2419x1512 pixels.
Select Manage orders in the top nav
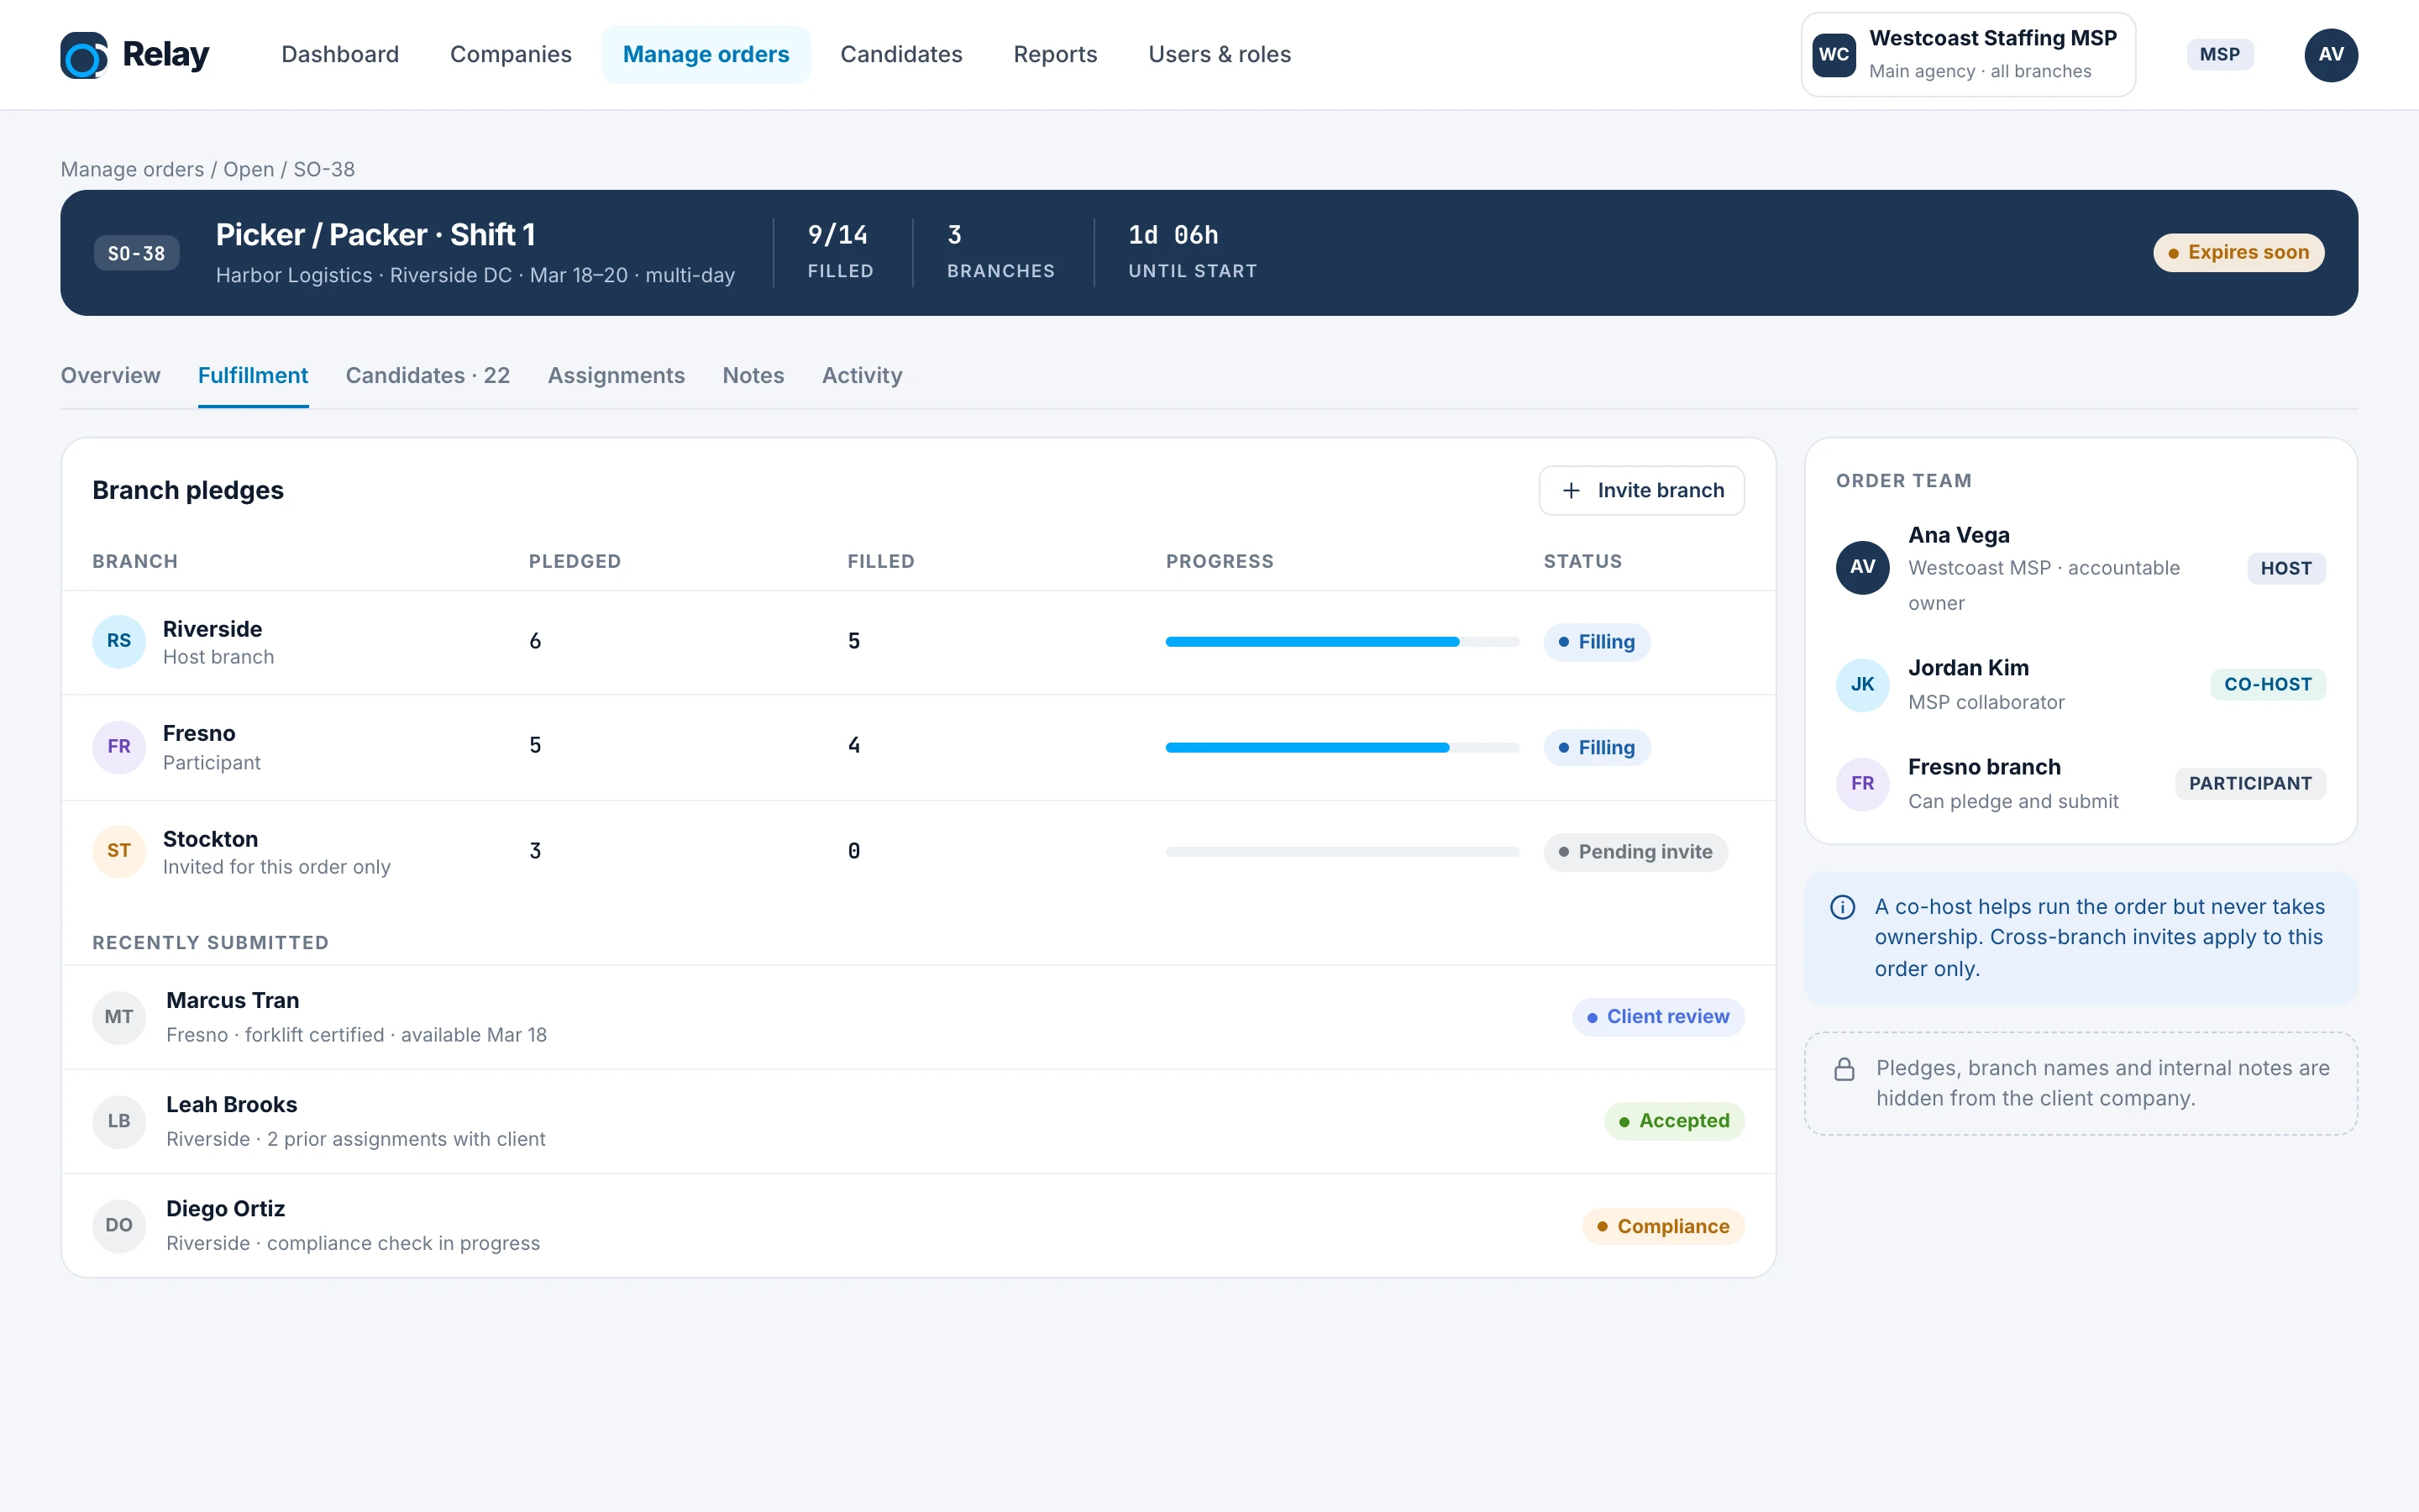(706, 55)
